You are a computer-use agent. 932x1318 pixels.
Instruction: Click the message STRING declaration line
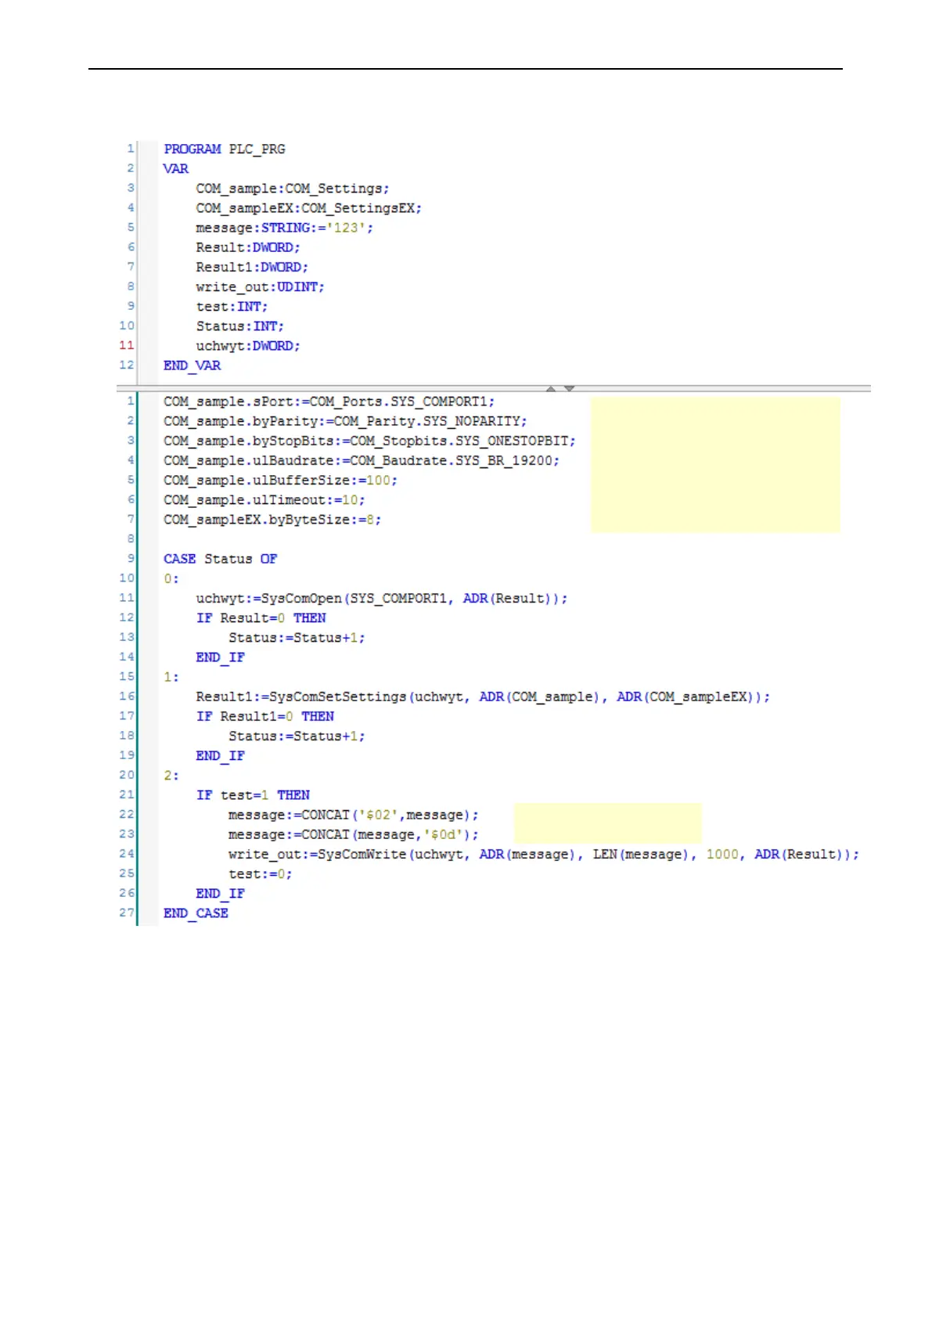(285, 228)
